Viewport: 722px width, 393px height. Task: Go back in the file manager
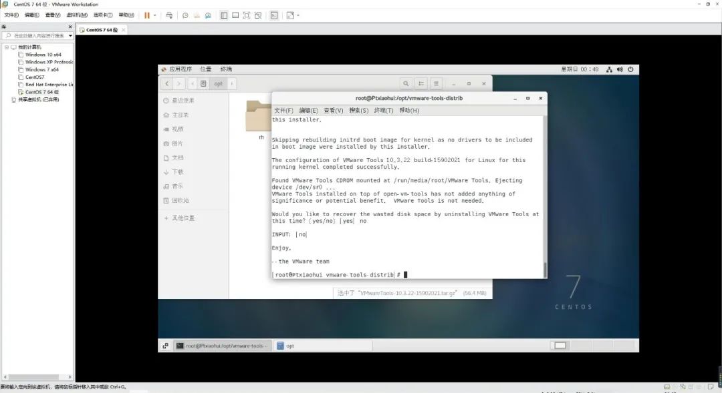click(x=166, y=83)
